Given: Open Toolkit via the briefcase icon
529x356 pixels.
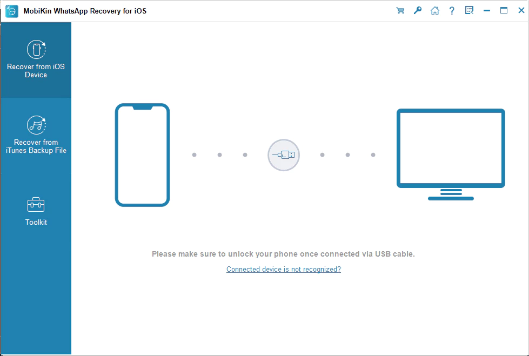Looking at the screenshot, I should (x=36, y=204).
